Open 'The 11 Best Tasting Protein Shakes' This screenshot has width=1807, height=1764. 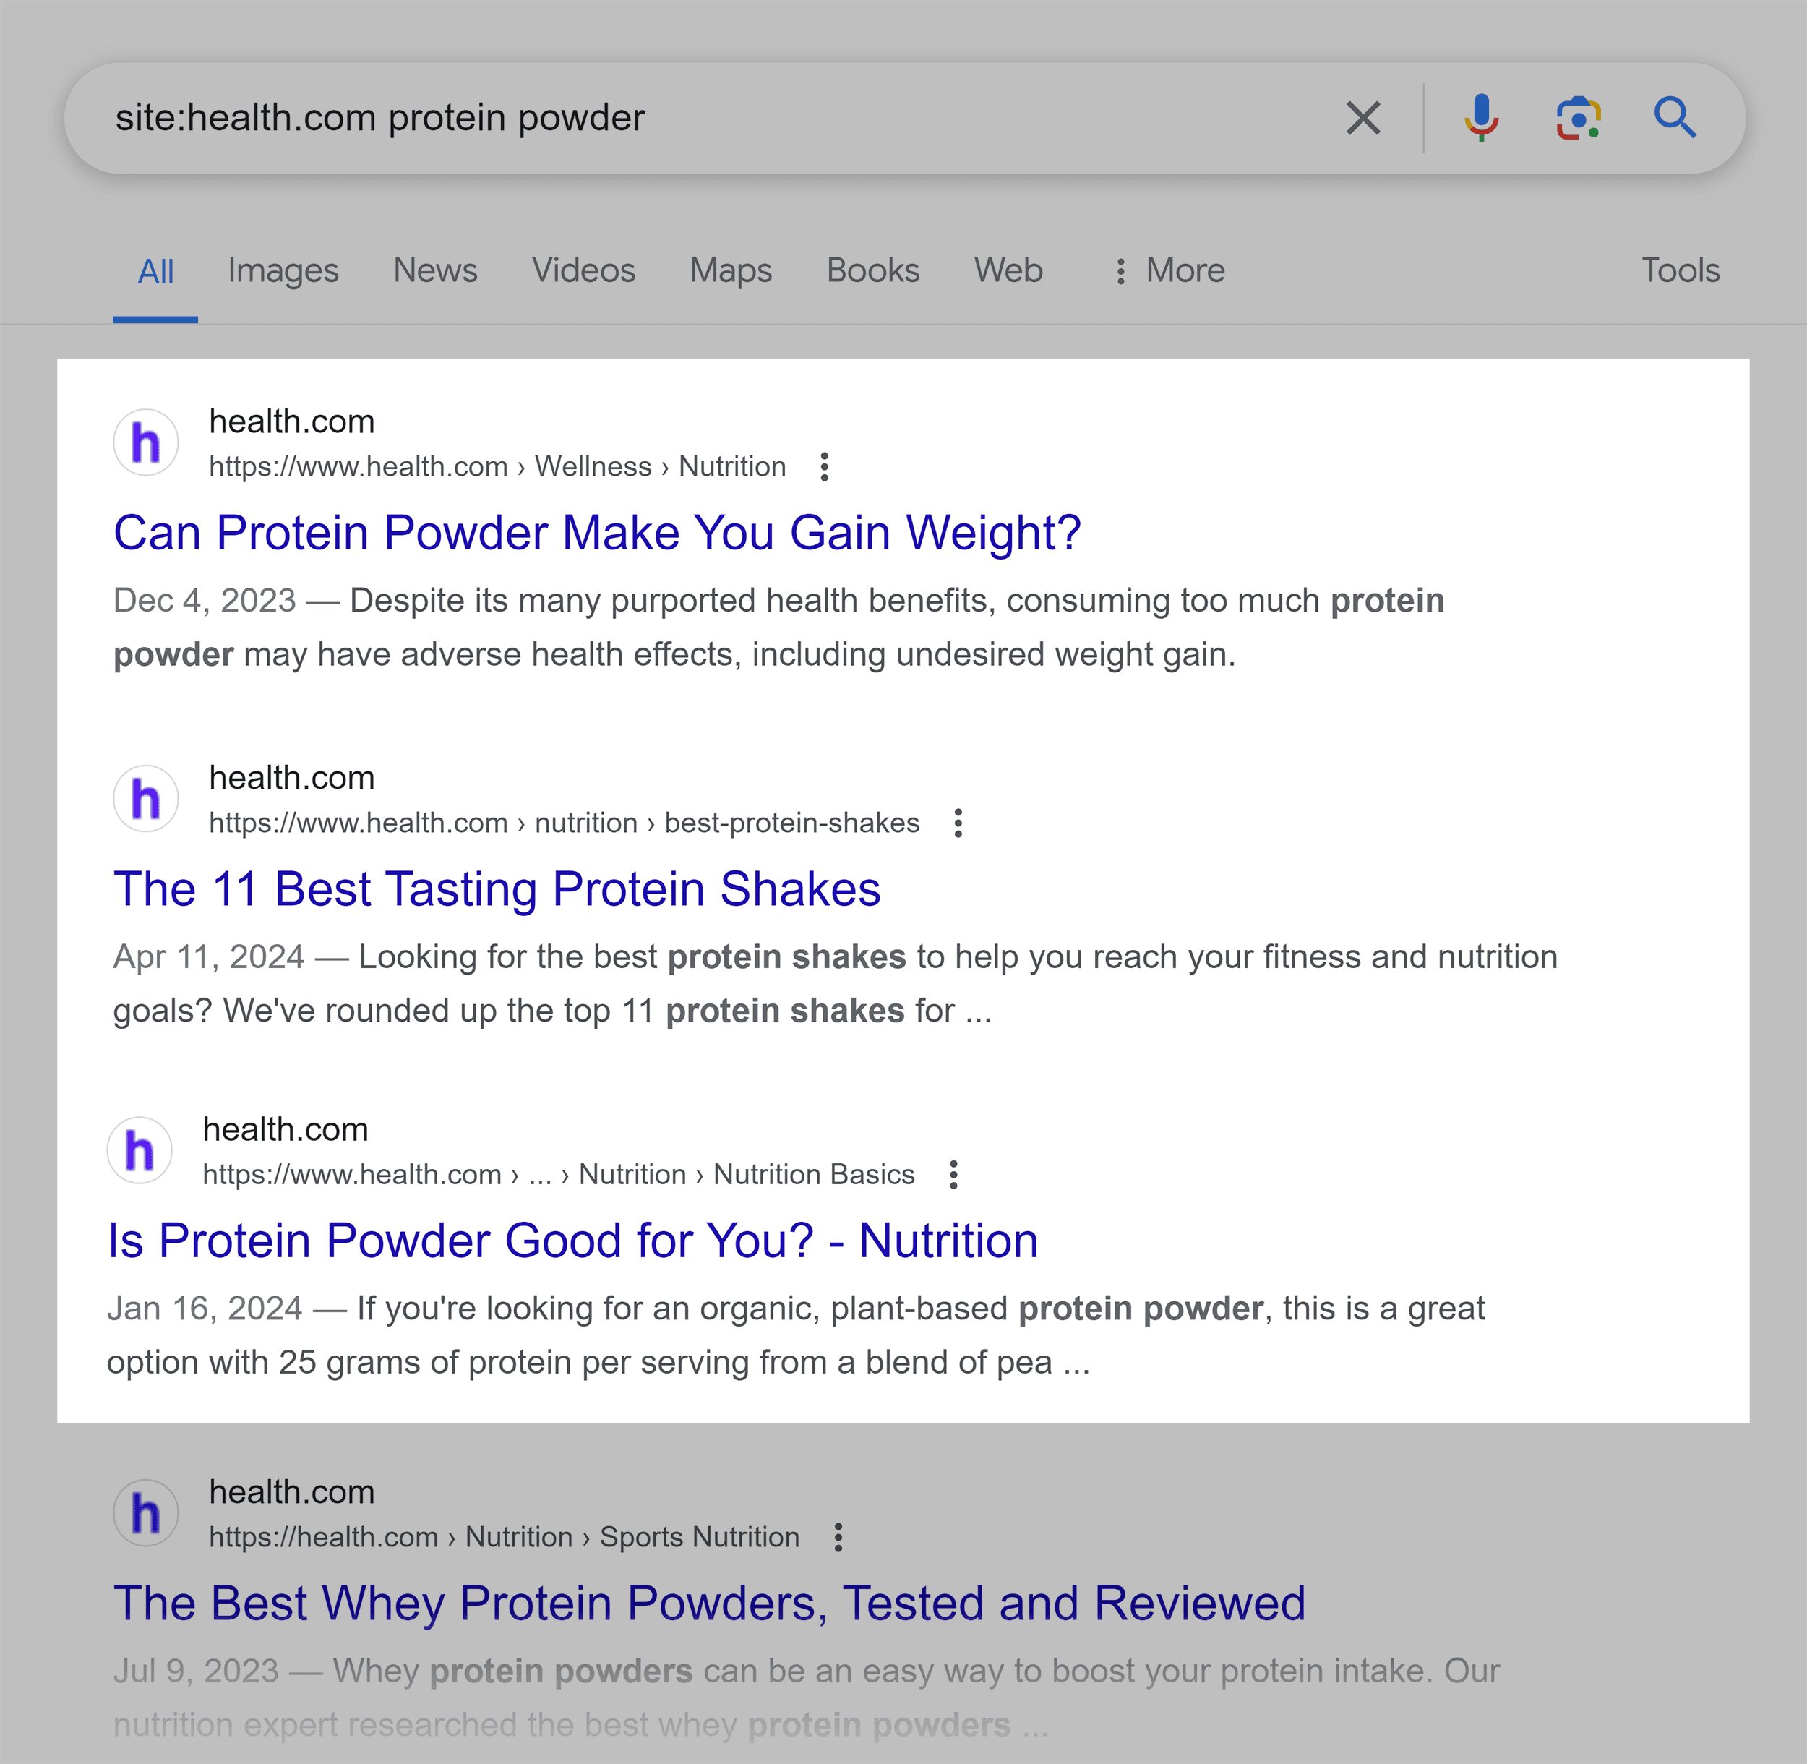pos(497,889)
